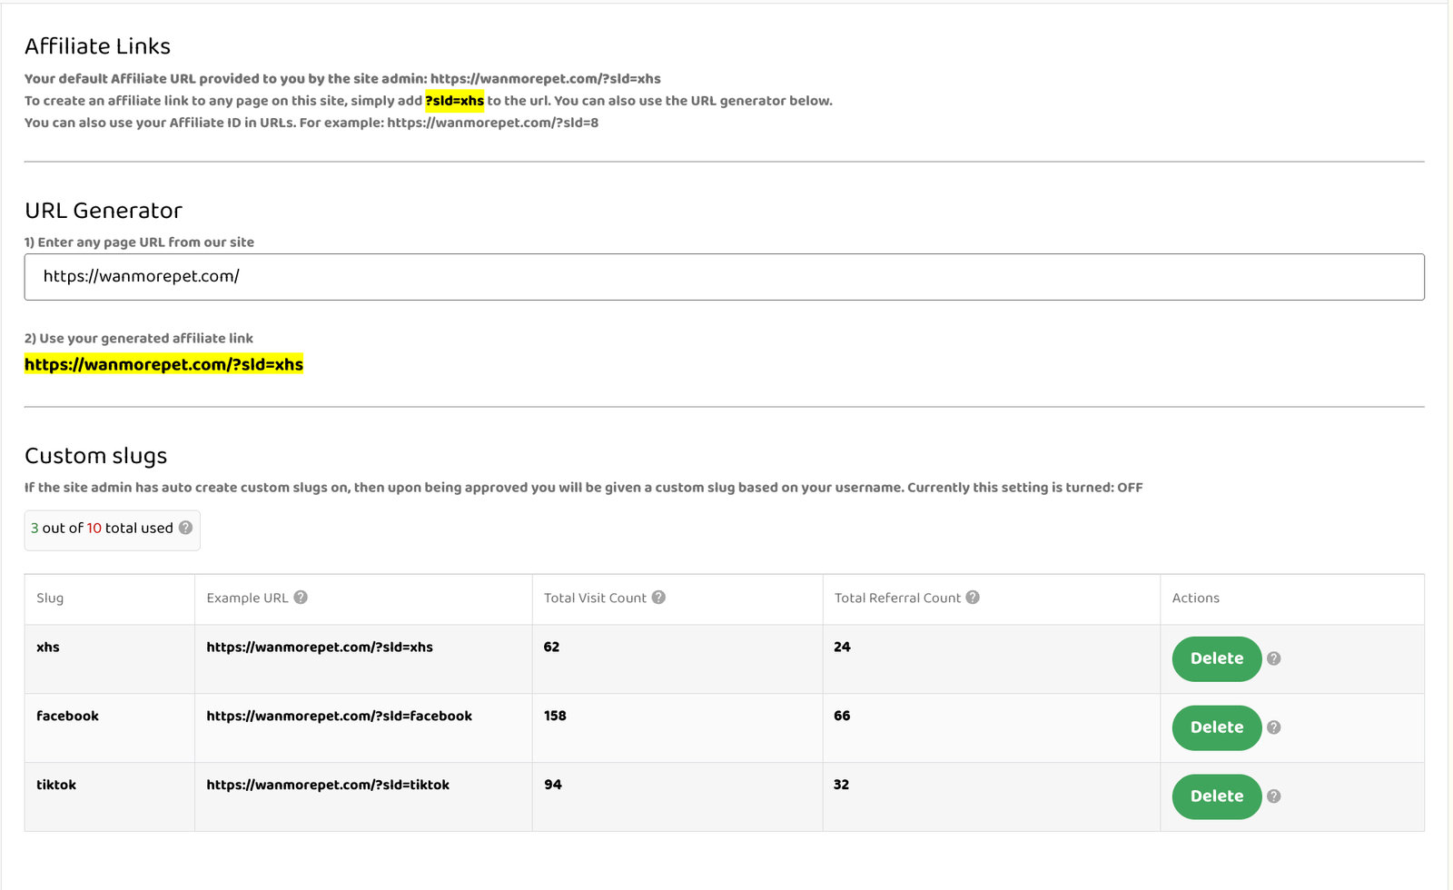This screenshot has width=1453, height=890.
Task: Click the 3 out of 10 used badge
Action: pyautogui.click(x=102, y=529)
